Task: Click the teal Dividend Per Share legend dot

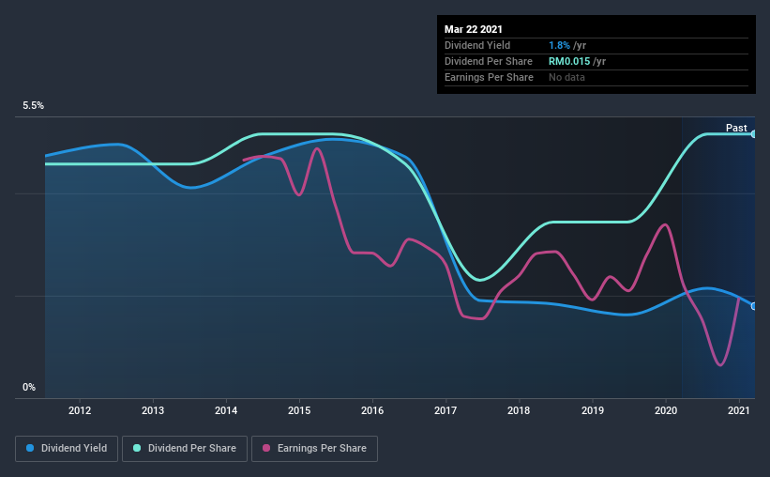Action: point(137,448)
